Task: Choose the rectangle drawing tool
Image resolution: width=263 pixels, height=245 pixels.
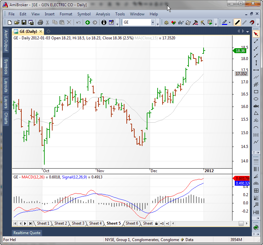Action: coord(256,92)
